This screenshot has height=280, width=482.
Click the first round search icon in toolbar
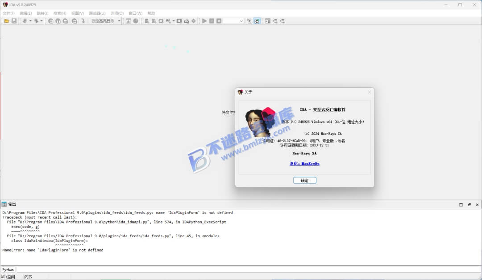pos(51,21)
